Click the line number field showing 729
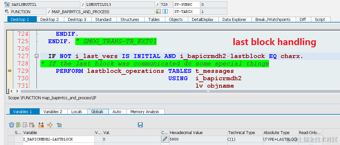This screenshot has width=340, height=145. tap(167, 4)
